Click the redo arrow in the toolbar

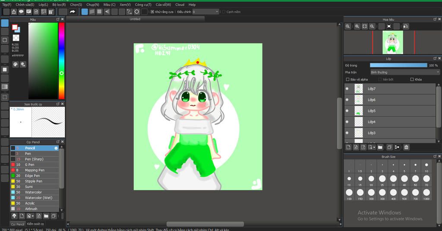(x=73, y=12)
